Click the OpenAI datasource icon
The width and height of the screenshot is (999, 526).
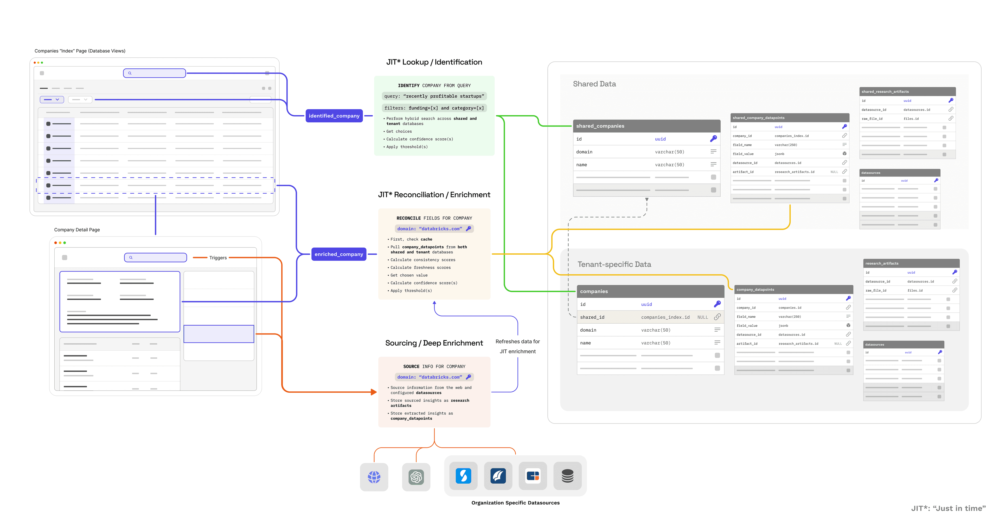click(x=416, y=476)
